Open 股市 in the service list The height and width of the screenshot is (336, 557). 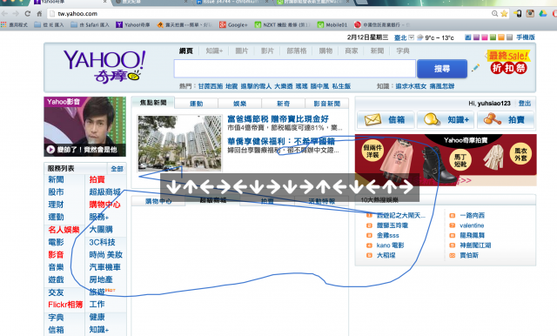click(x=56, y=192)
